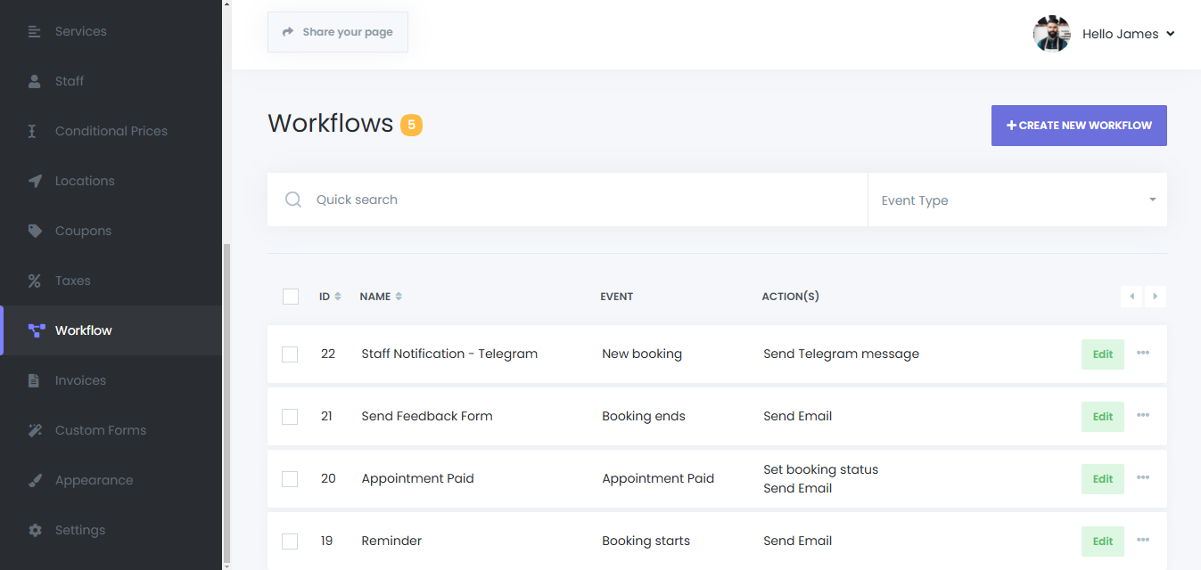Click the Settings gear icon in sidebar
The image size is (1201, 570).
[35, 530]
